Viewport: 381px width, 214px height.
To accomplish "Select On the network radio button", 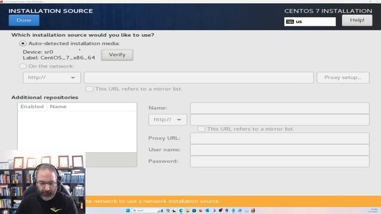I will (23, 66).
